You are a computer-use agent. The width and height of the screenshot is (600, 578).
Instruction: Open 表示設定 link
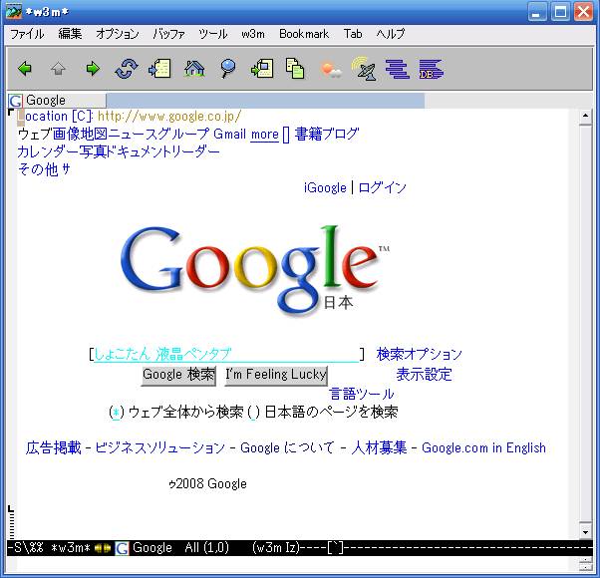424,375
